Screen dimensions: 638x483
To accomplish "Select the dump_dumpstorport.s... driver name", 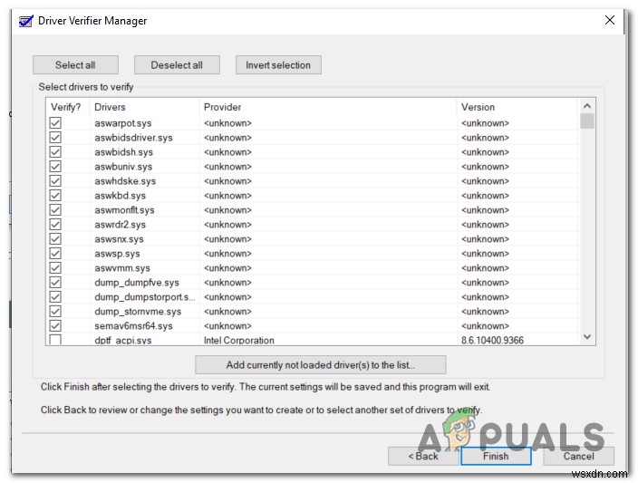I will pos(145,297).
